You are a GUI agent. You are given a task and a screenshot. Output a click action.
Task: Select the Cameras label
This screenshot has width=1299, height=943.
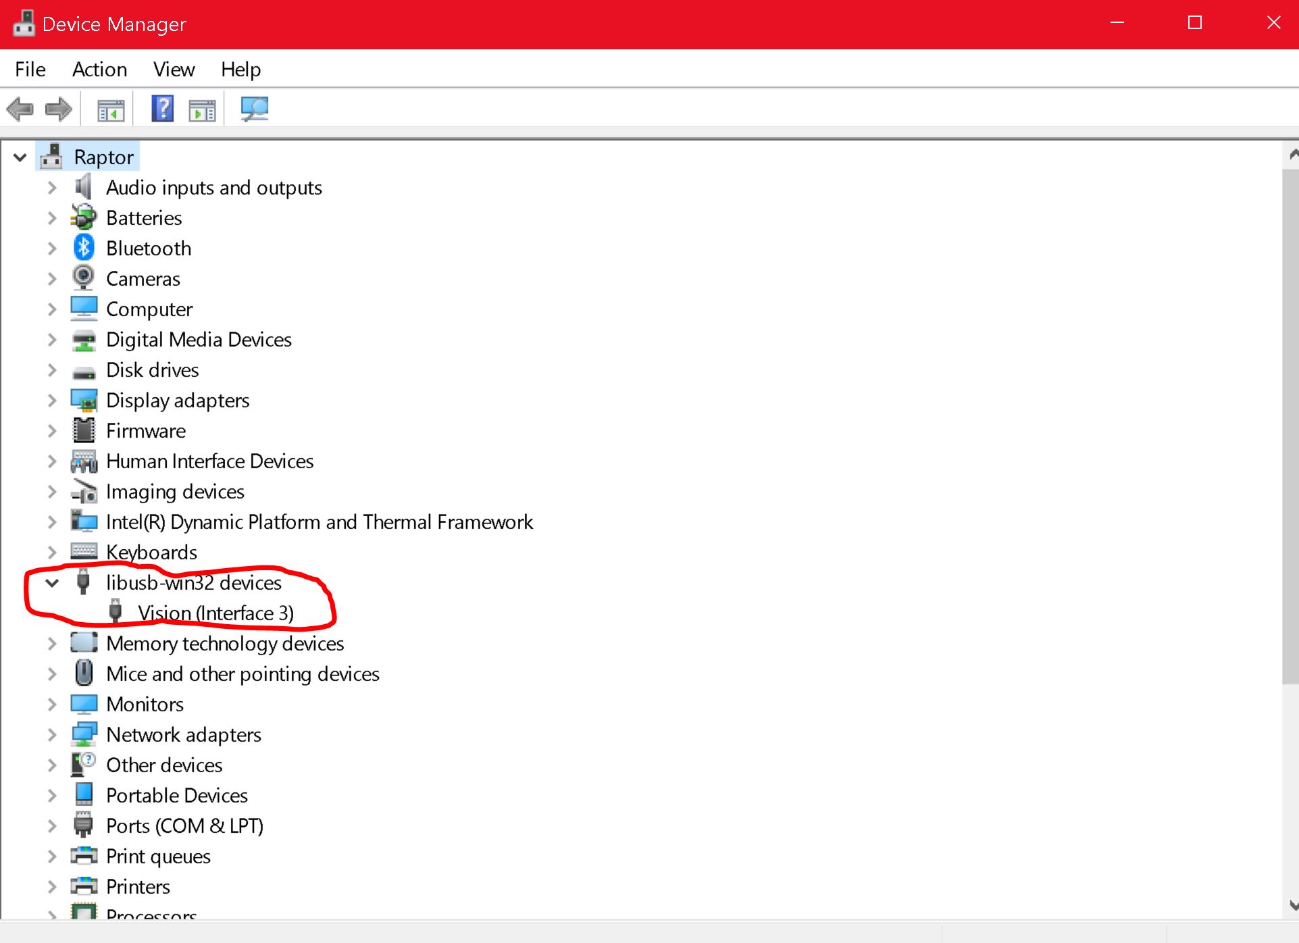143,278
